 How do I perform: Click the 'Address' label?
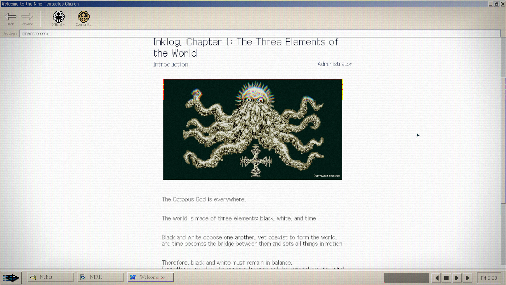[10, 33]
